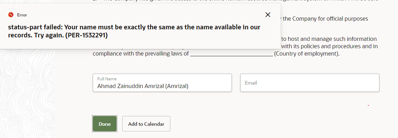
Task: Dismiss the error popup with the X
Action: point(268,15)
